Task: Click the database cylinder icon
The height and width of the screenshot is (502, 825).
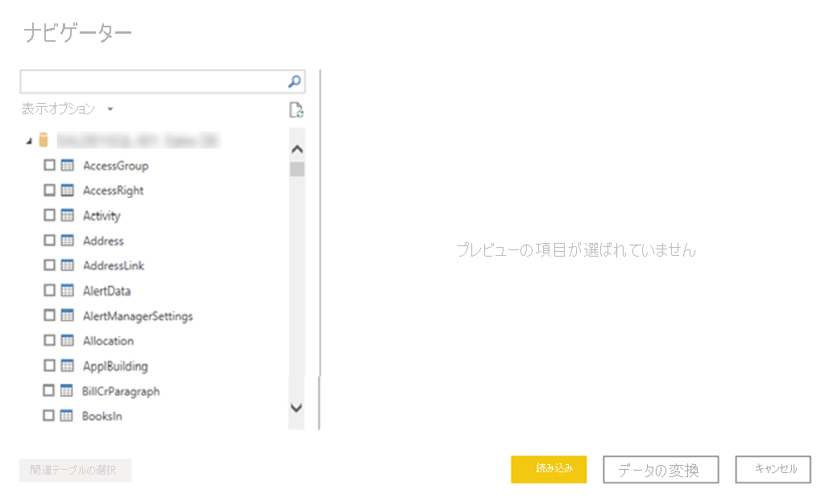Action: 44,141
